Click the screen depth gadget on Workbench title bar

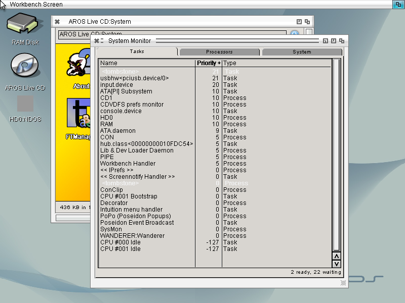coord(398,5)
